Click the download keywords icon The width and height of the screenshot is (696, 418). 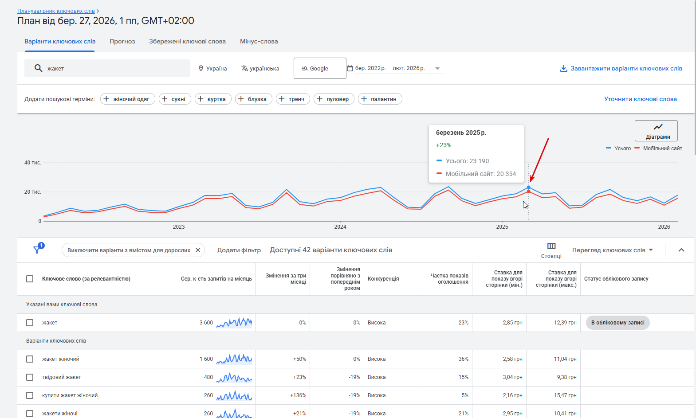click(563, 68)
